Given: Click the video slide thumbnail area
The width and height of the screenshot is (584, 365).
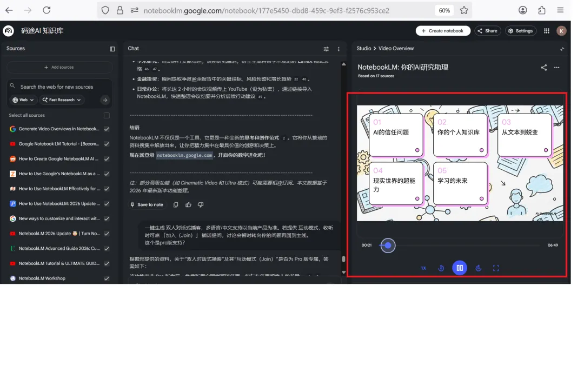Looking at the screenshot, I should [x=460, y=163].
